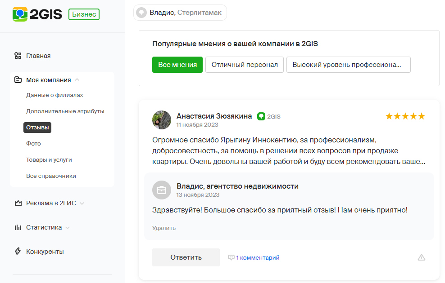Click the Популярные мнения о вашей компании heading

pyautogui.click(x=235, y=44)
